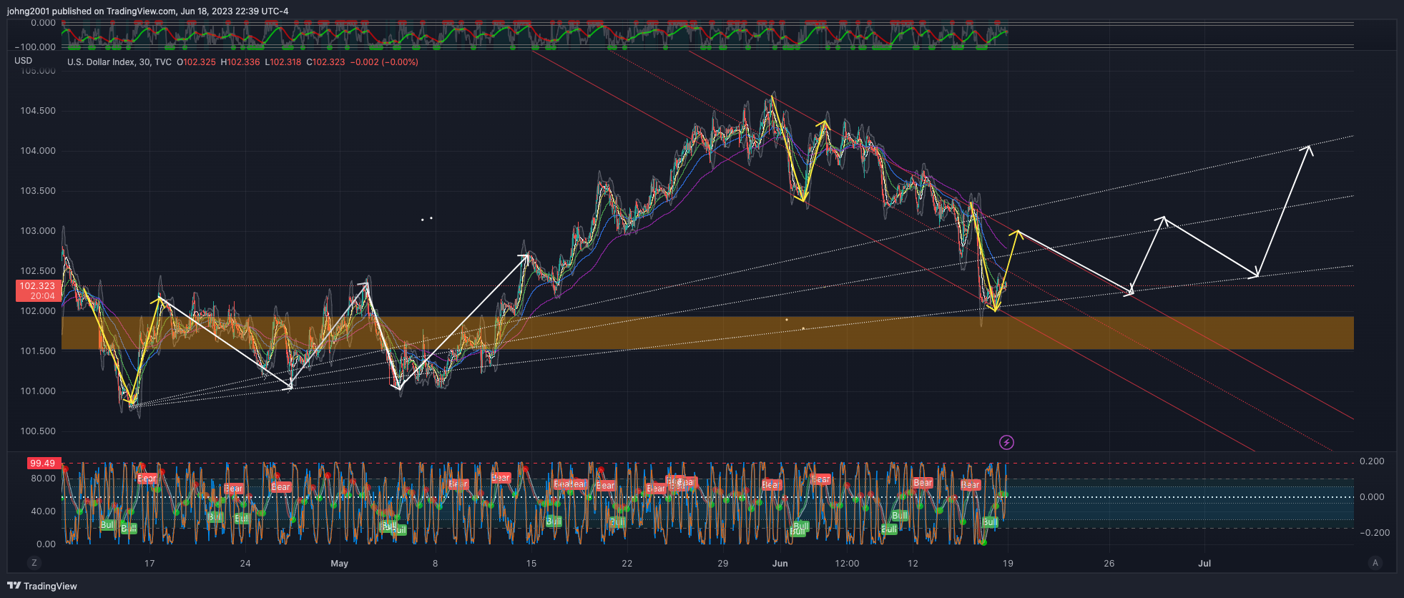Click the Z timezone icon
This screenshot has height=598, width=1404.
coord(34,563)
